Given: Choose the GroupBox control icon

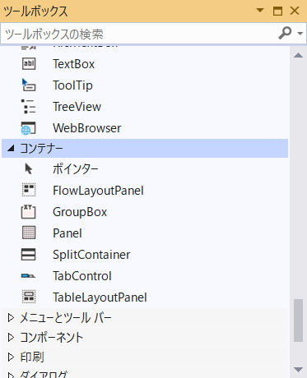Looking at the screenshot, I should 29,212.
